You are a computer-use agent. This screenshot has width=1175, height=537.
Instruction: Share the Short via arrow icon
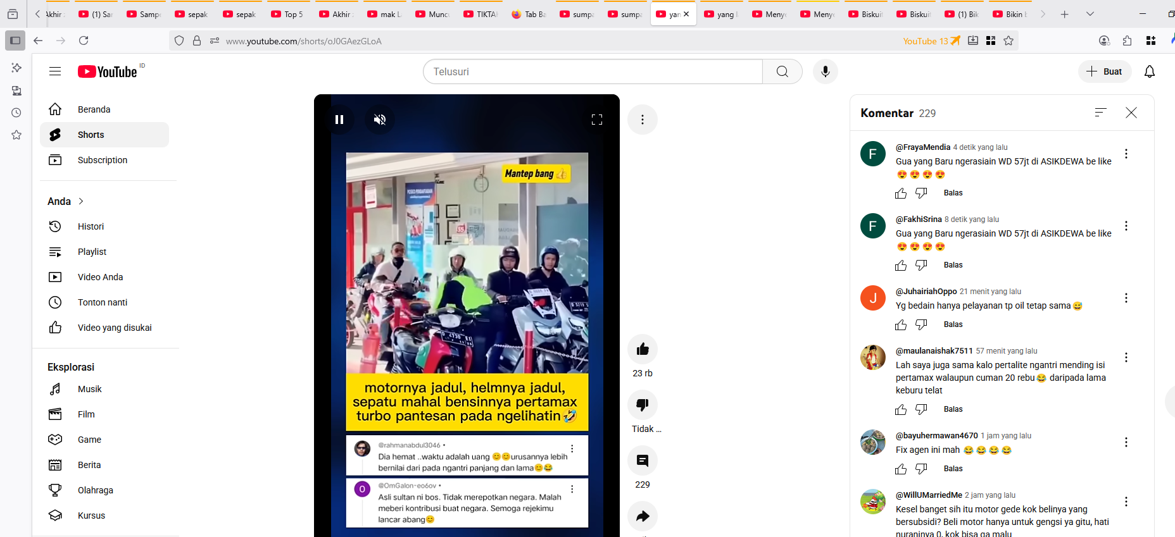[643, 516]
